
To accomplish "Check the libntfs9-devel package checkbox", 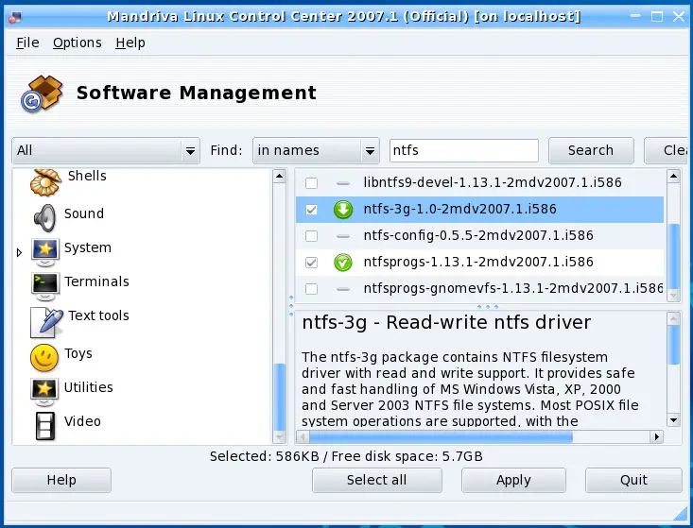I will 312,183.
